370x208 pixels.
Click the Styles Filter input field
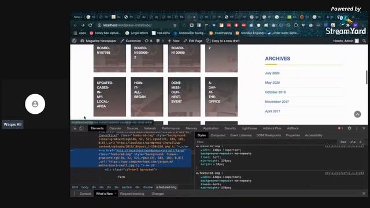tap(266, 142)
